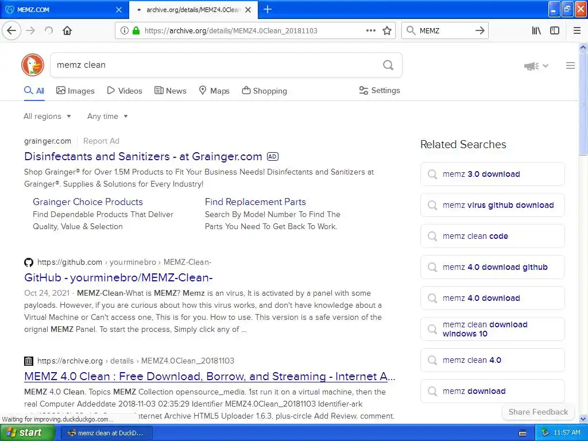
Task: Search related memz 3.0 download
Action: [x=492, y=174]
